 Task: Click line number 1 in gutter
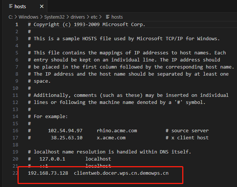pyautogui.click(x=17, y=25)
